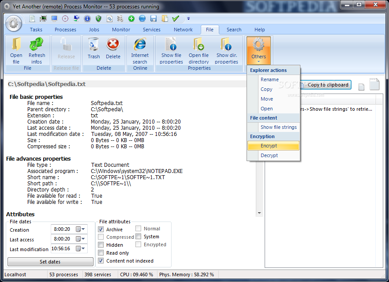Switch to the Processes ribbon tab
The width and height of the screenshot is (389, 282).
(x=65, y=30)
